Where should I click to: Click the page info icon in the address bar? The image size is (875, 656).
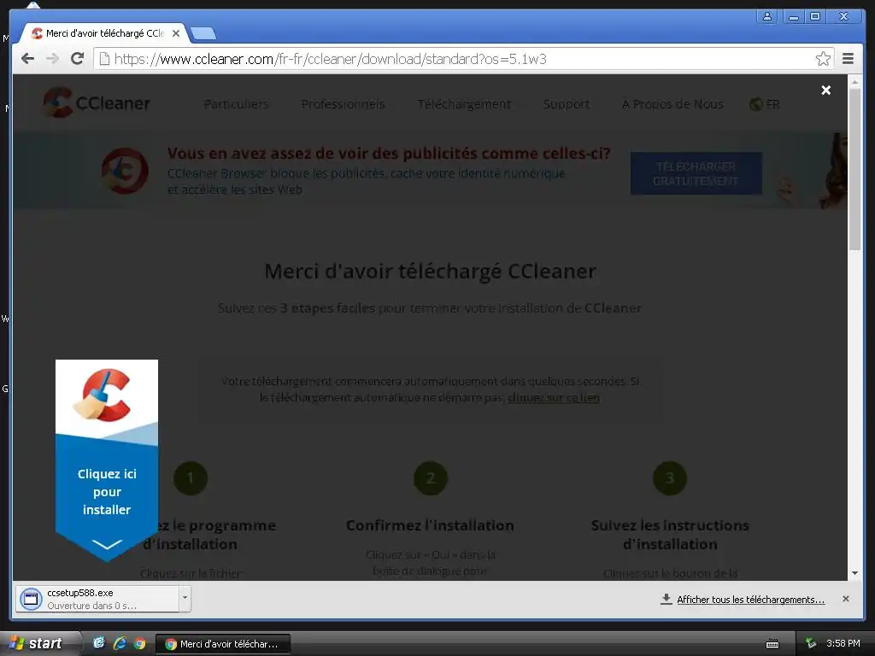103,59
